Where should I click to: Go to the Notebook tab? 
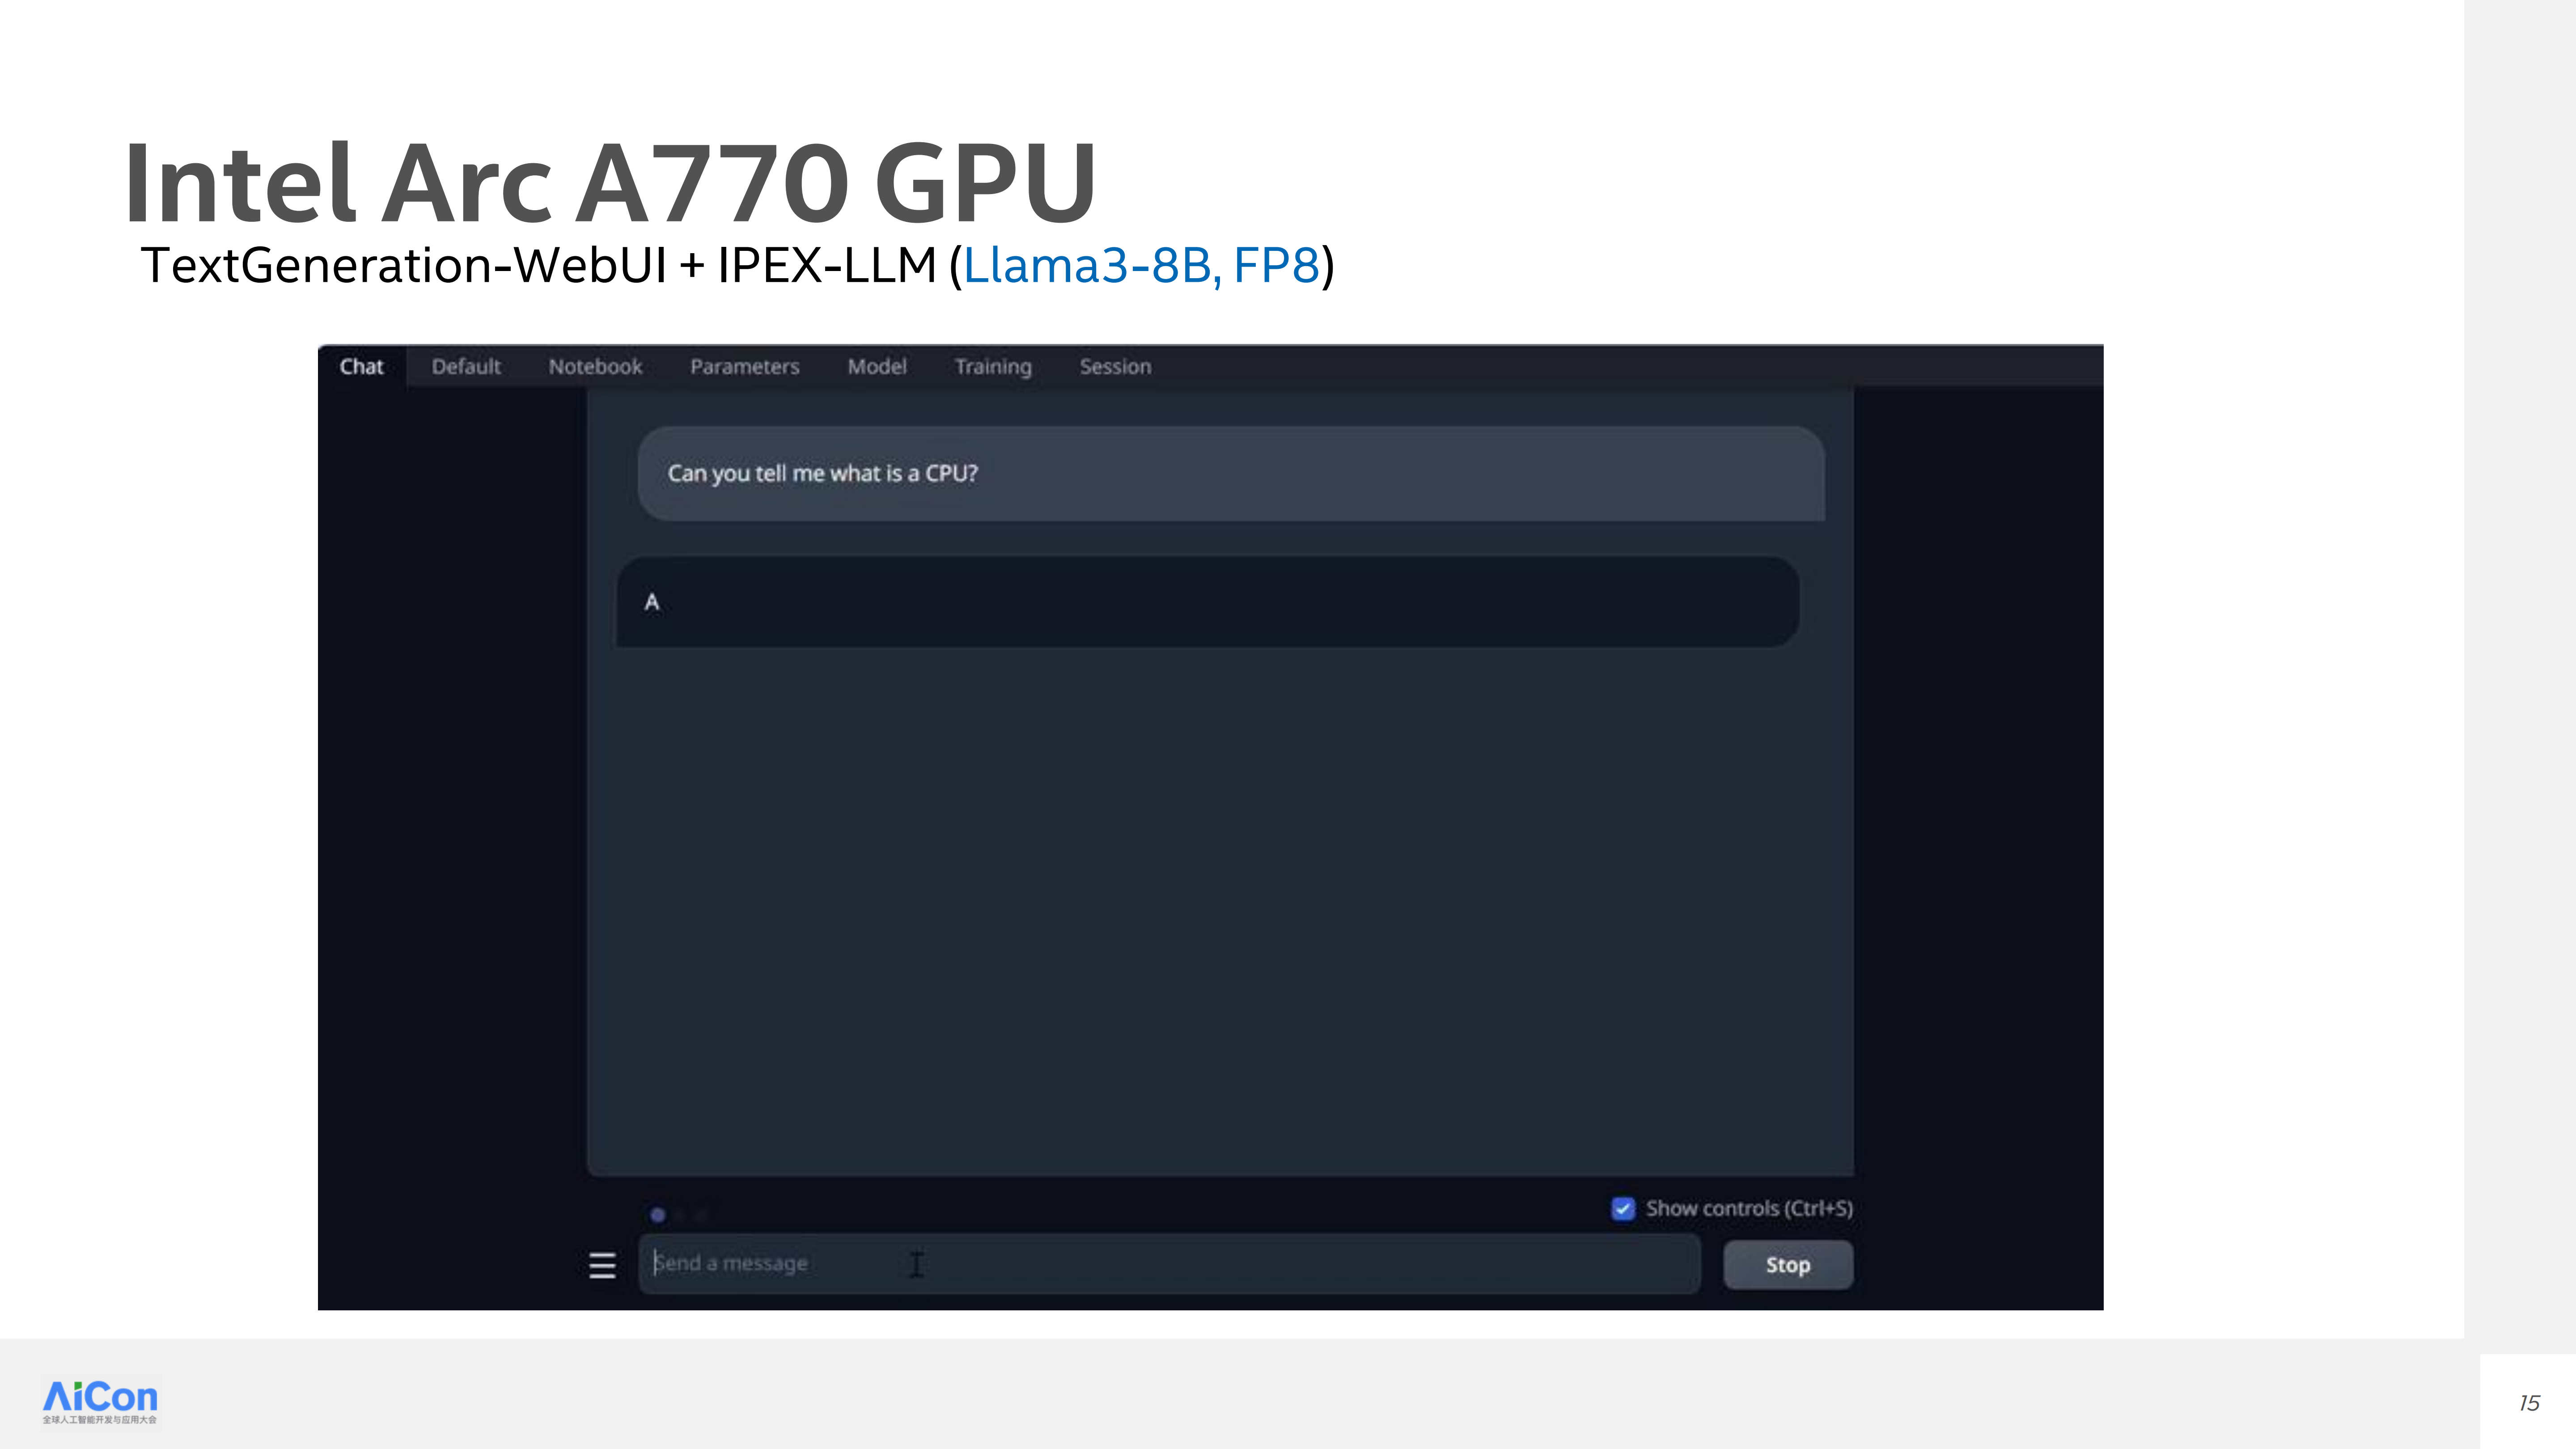[595, 367]
